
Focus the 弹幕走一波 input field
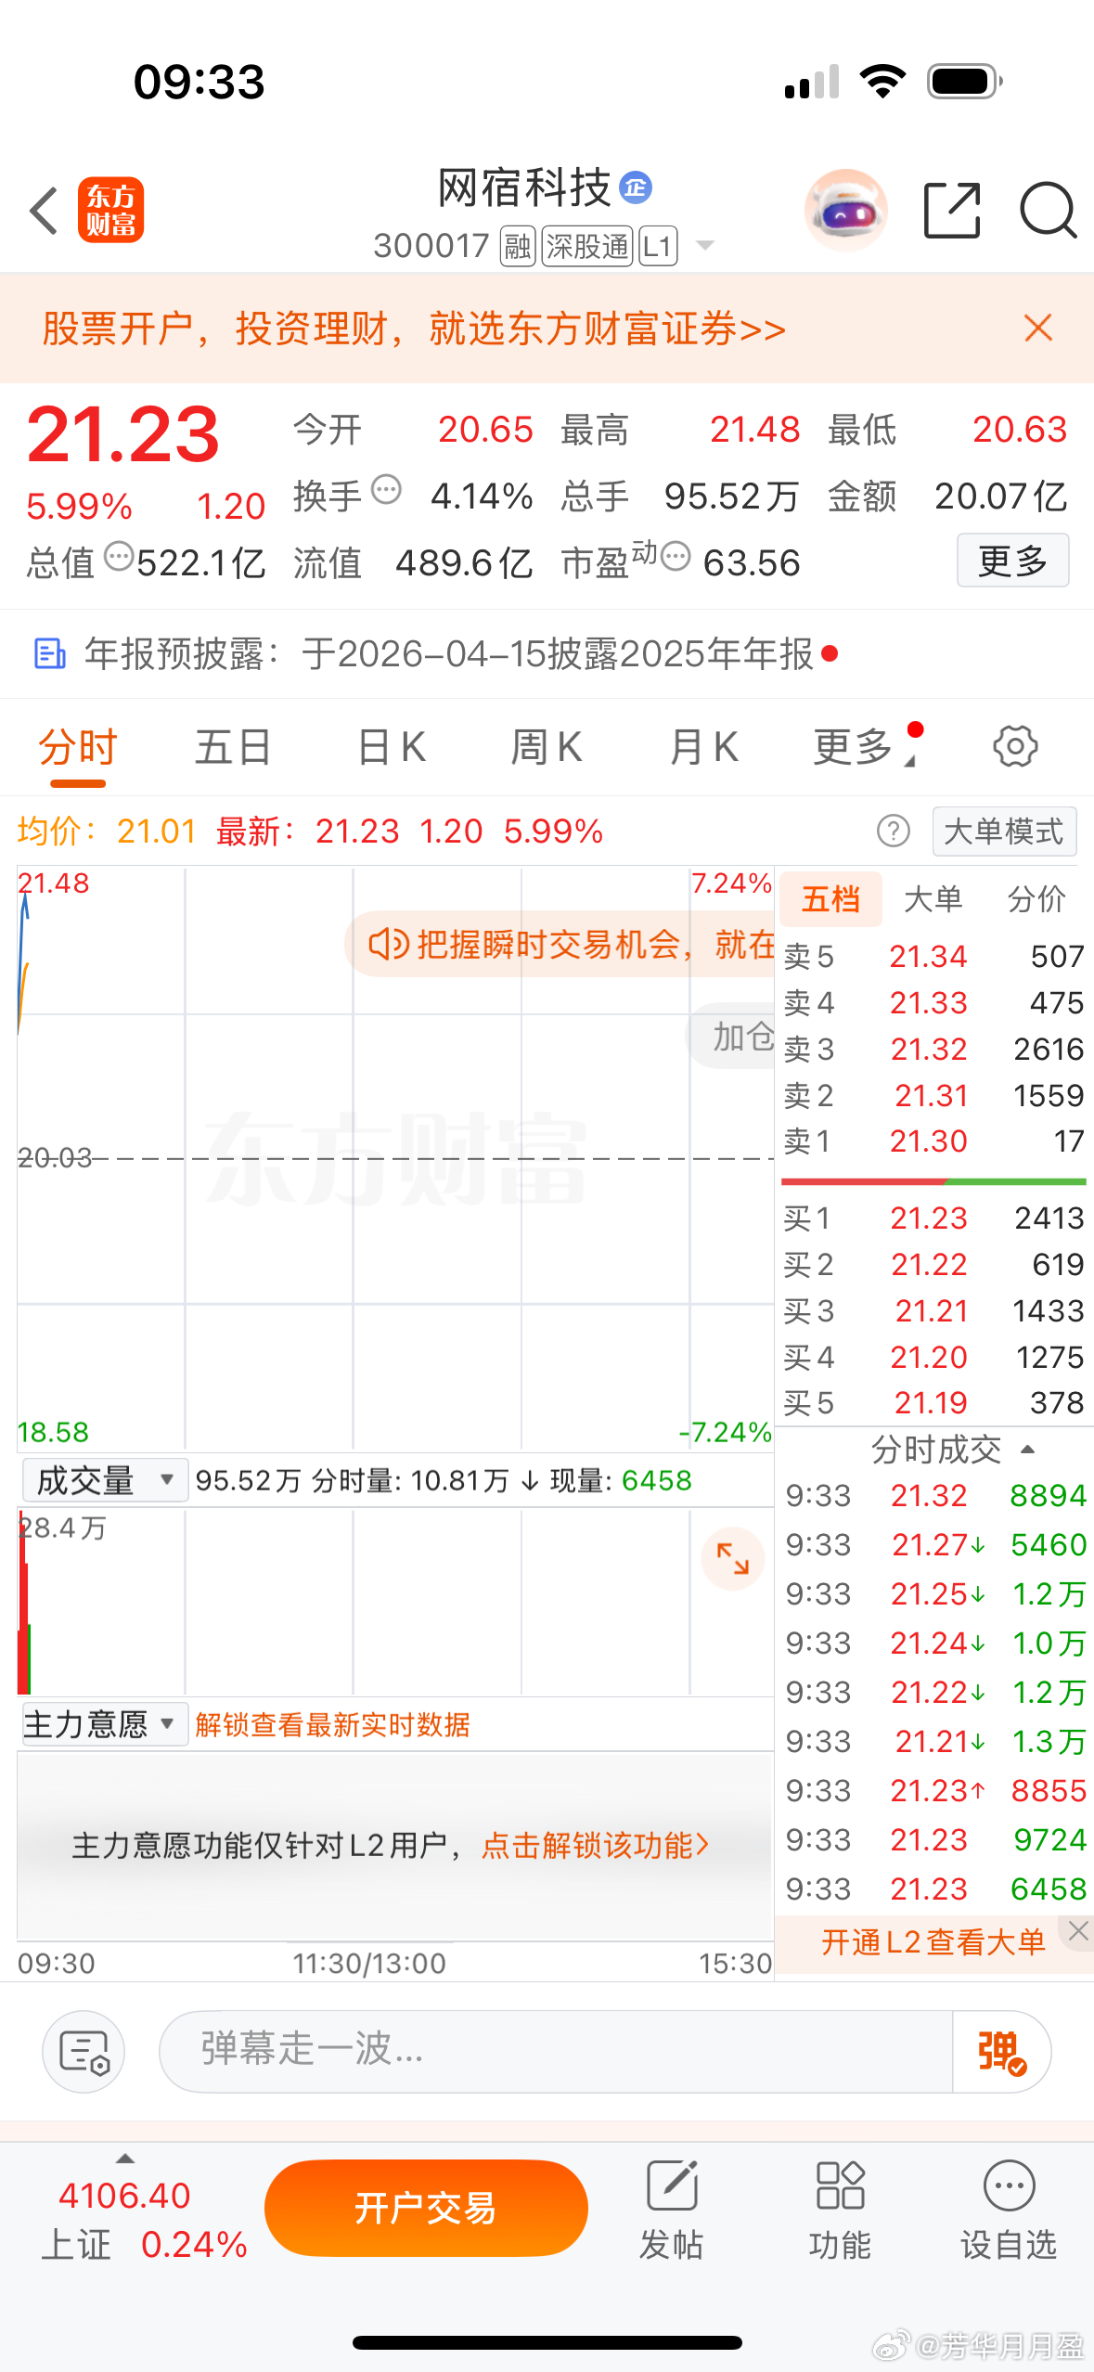557,2052
